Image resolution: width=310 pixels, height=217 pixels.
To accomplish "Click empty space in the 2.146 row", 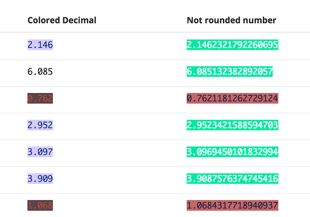I will click(119, 46).
